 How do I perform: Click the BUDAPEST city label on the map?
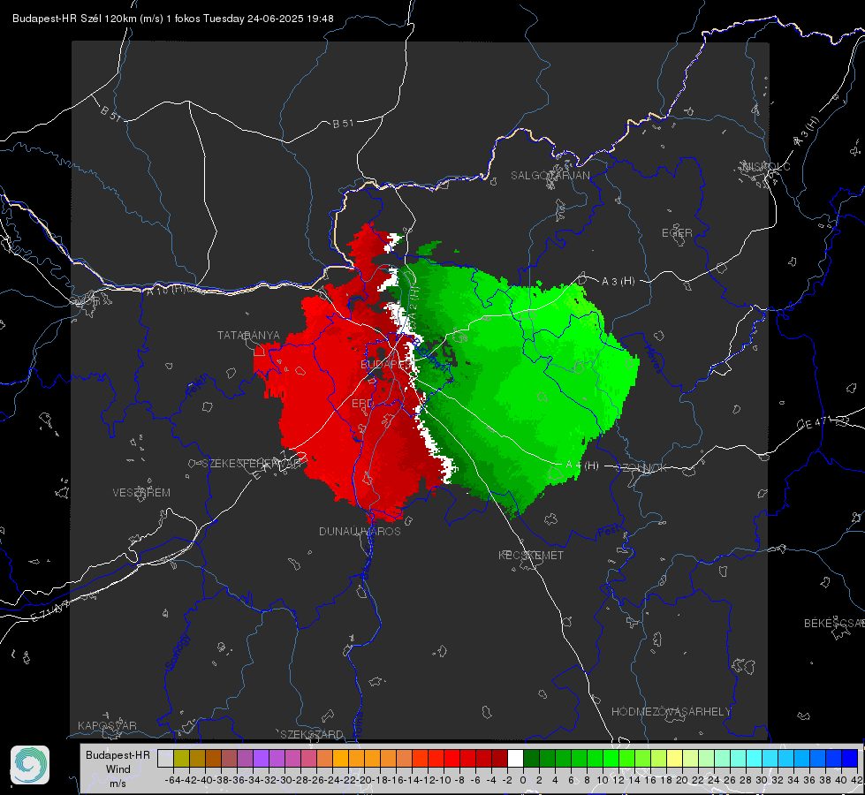click(x=386, y=364)
